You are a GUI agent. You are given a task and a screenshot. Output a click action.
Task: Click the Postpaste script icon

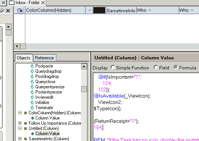pyautogui.click(x=32, y=66)
